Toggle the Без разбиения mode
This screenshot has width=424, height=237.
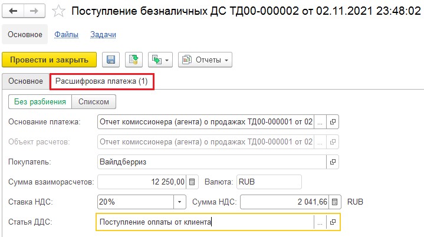[40, 101]
